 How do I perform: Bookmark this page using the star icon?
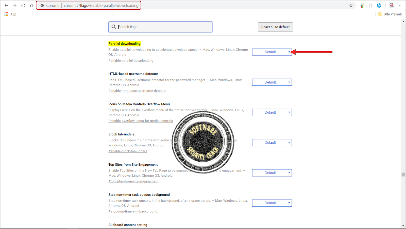(351, 5)
